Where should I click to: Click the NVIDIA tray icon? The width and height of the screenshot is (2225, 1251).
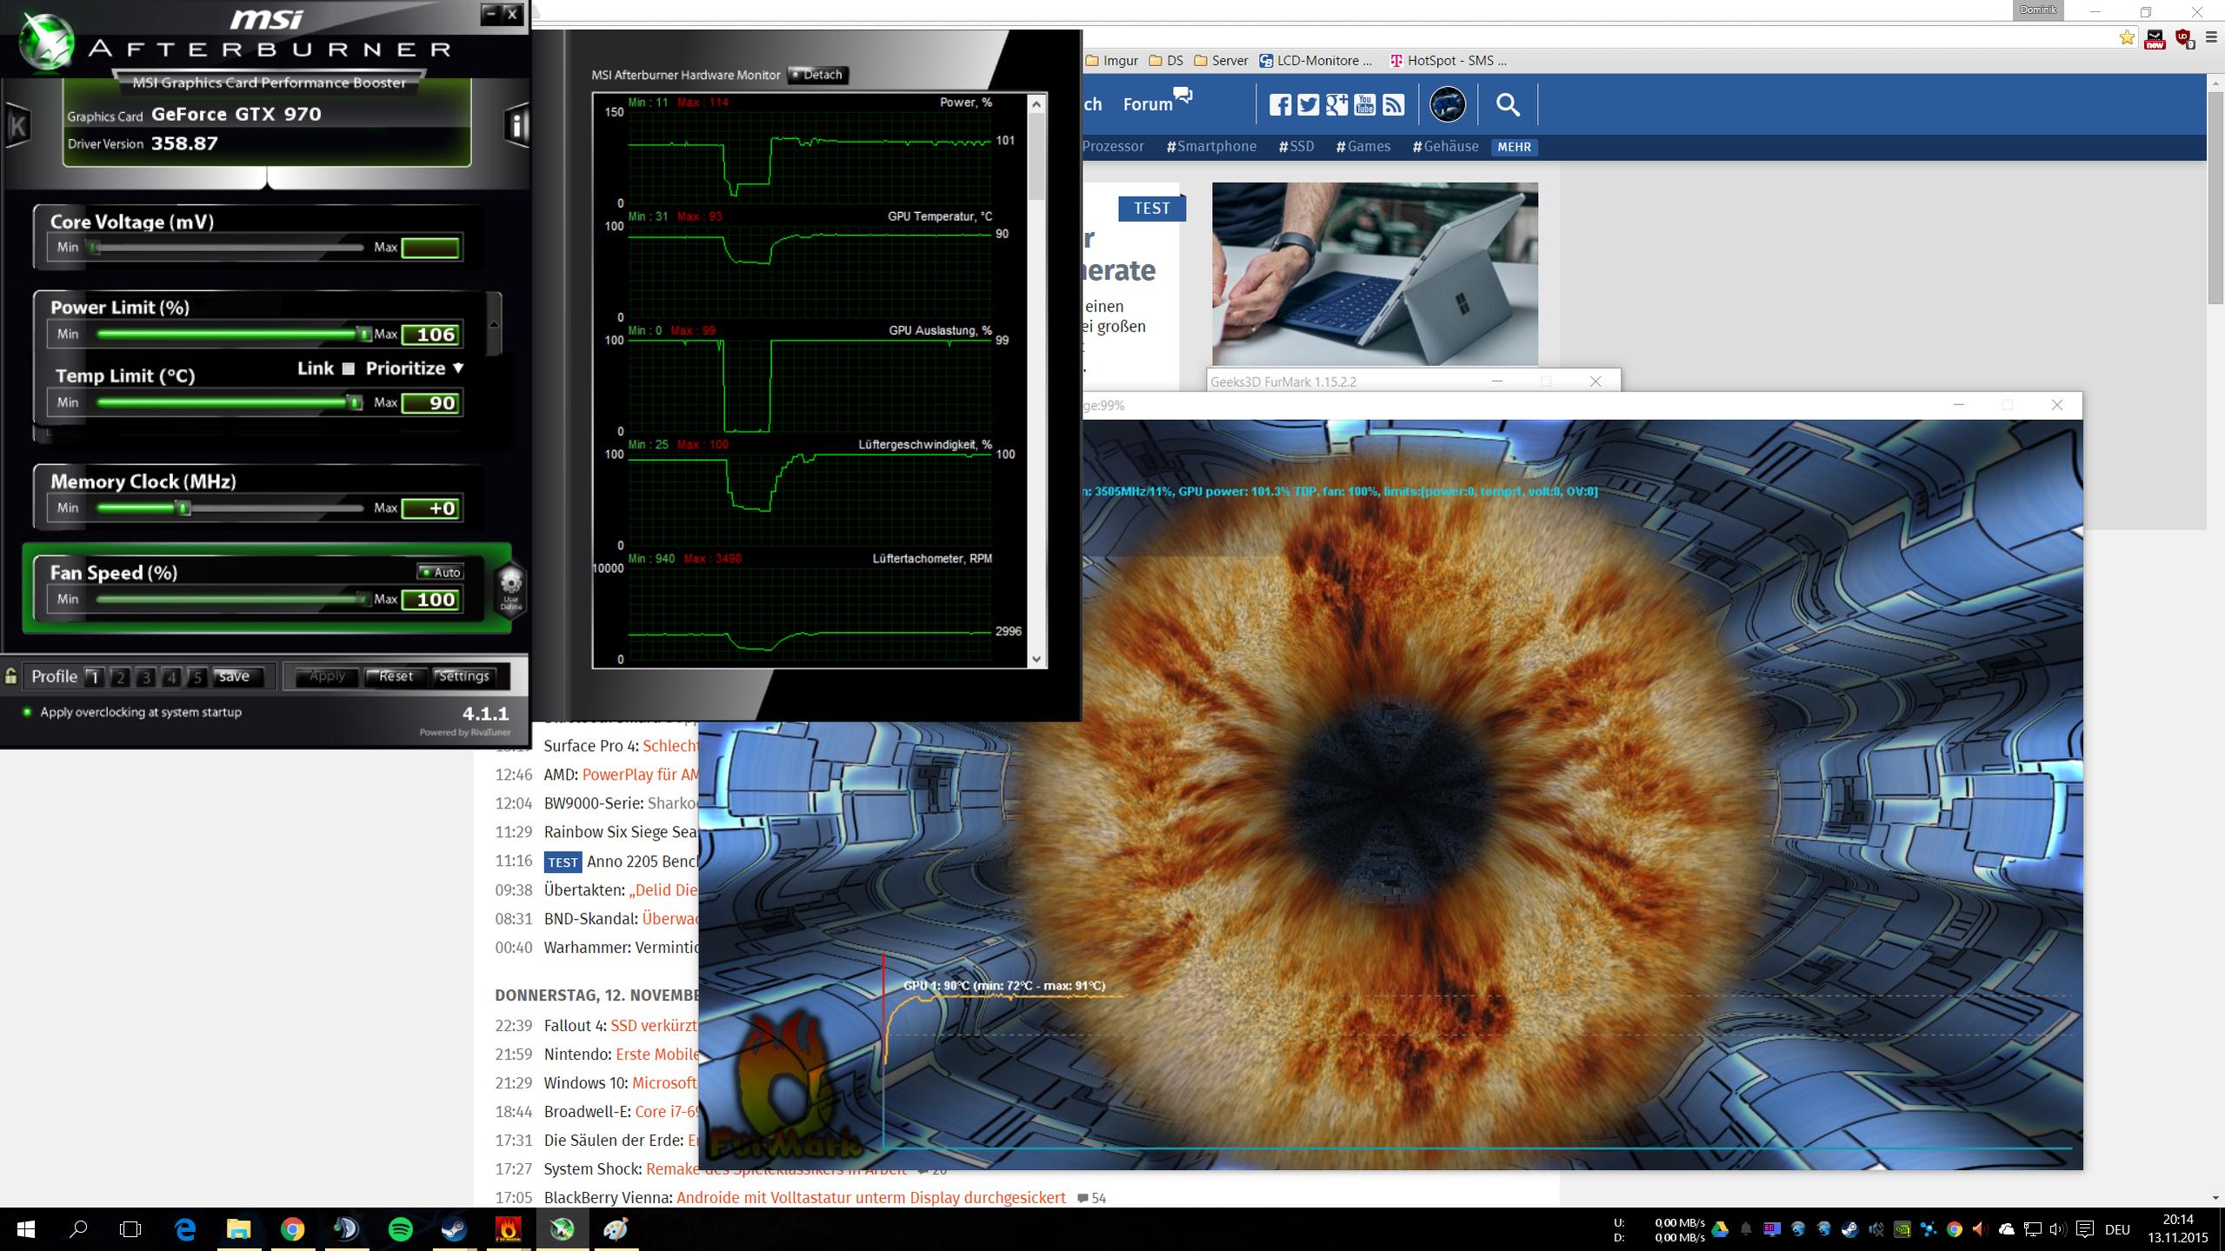(1902, 1229)
